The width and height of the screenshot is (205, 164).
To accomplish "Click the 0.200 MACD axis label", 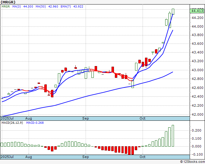I will (x=196, y=131).
